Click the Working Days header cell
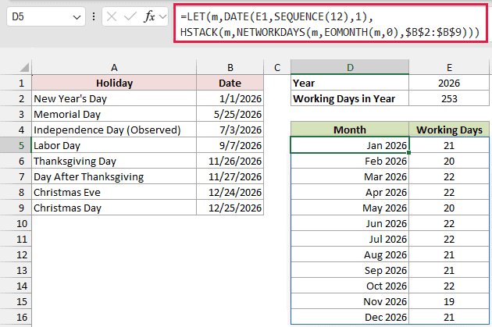The height and width of the screenshot is (327, 492). [x=449, y=130]
